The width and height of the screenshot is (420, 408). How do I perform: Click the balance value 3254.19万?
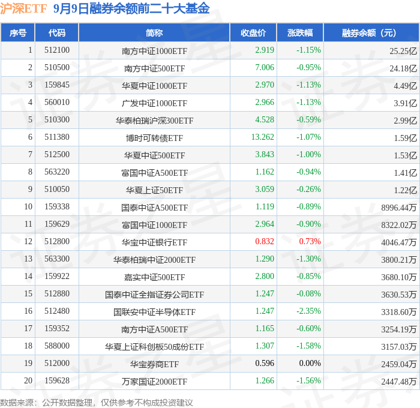[399, 329]
